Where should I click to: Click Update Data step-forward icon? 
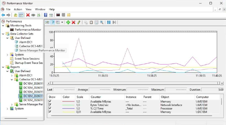[x=114, y=22]
